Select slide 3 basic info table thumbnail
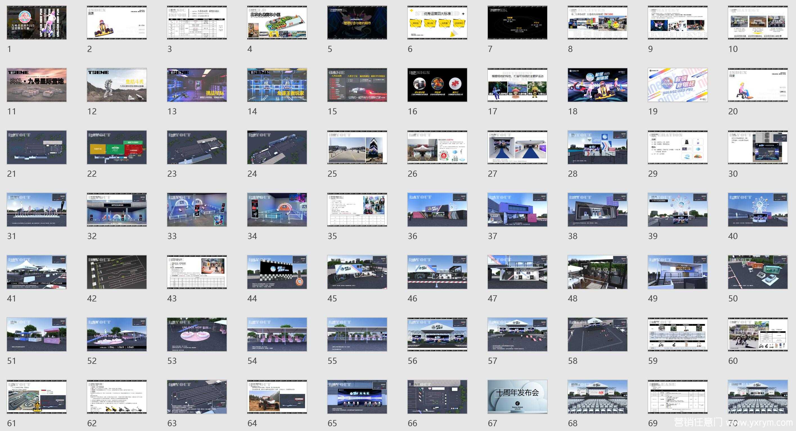This screenshot has height=431, width=796. (x=197, y=22)
